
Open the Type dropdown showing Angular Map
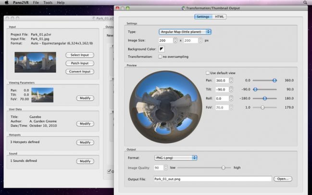pyautogui.click(x=185, y=32)
